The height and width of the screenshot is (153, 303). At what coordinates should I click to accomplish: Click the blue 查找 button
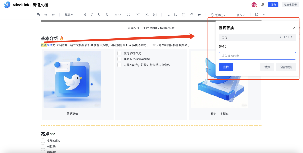coord(226,67)
